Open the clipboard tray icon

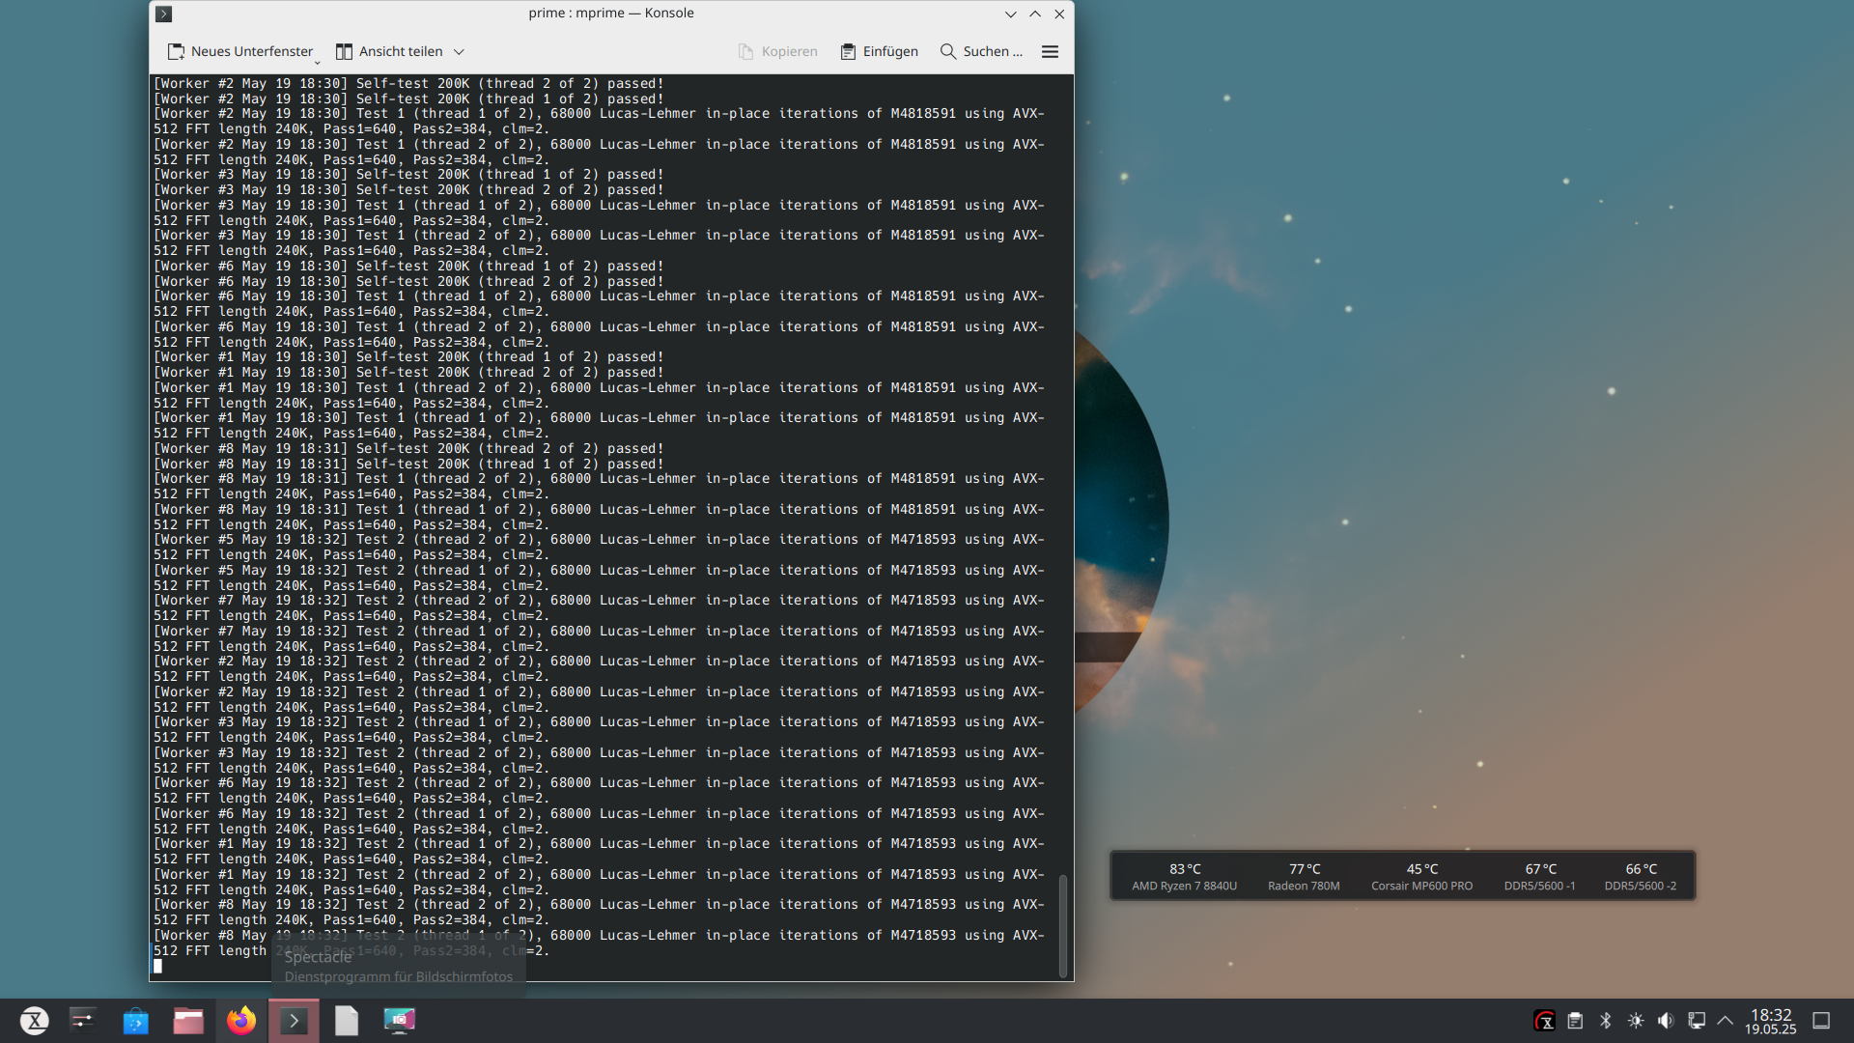pos(1575,1021)
